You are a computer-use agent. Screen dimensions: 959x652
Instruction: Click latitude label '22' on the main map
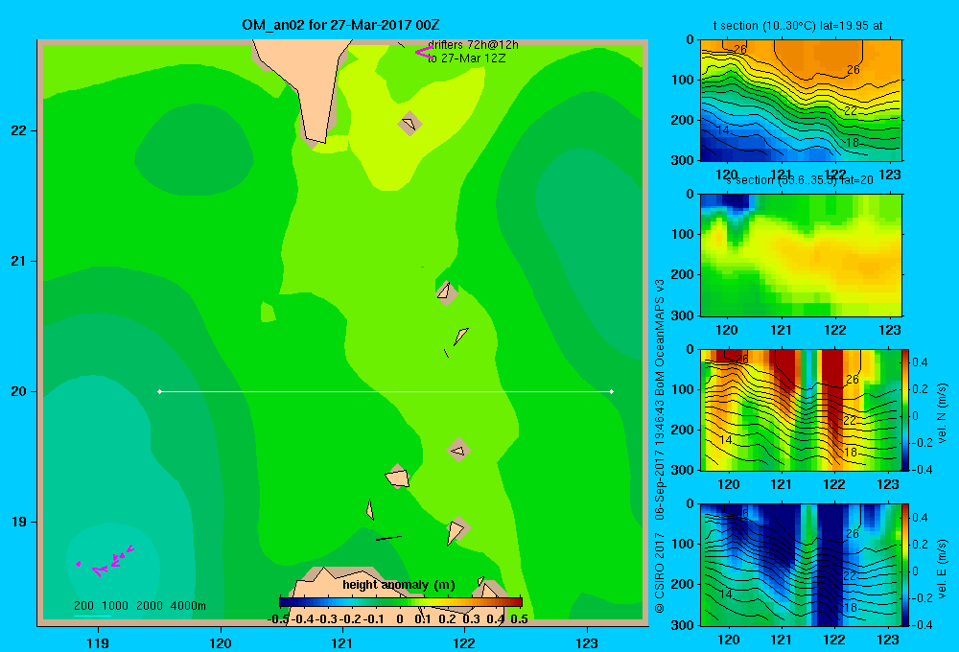pos(18,130)
